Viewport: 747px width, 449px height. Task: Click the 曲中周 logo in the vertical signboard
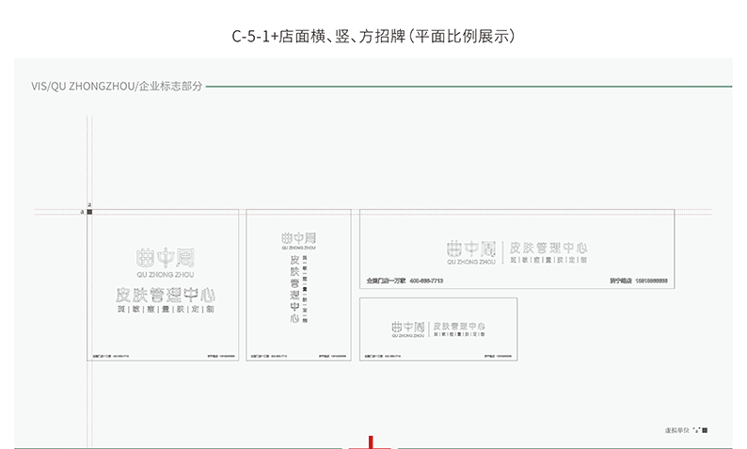pyautogui.click(x=298, y=239)
